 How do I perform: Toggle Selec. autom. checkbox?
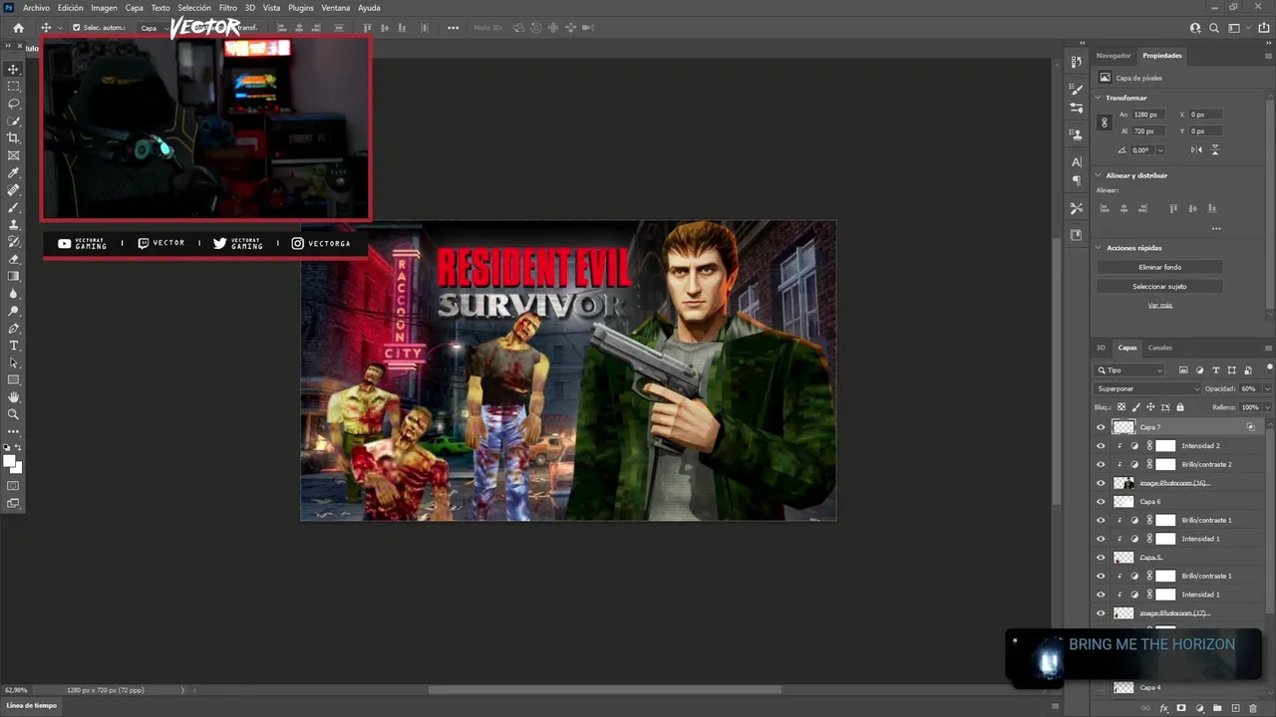tap(77, 28)
